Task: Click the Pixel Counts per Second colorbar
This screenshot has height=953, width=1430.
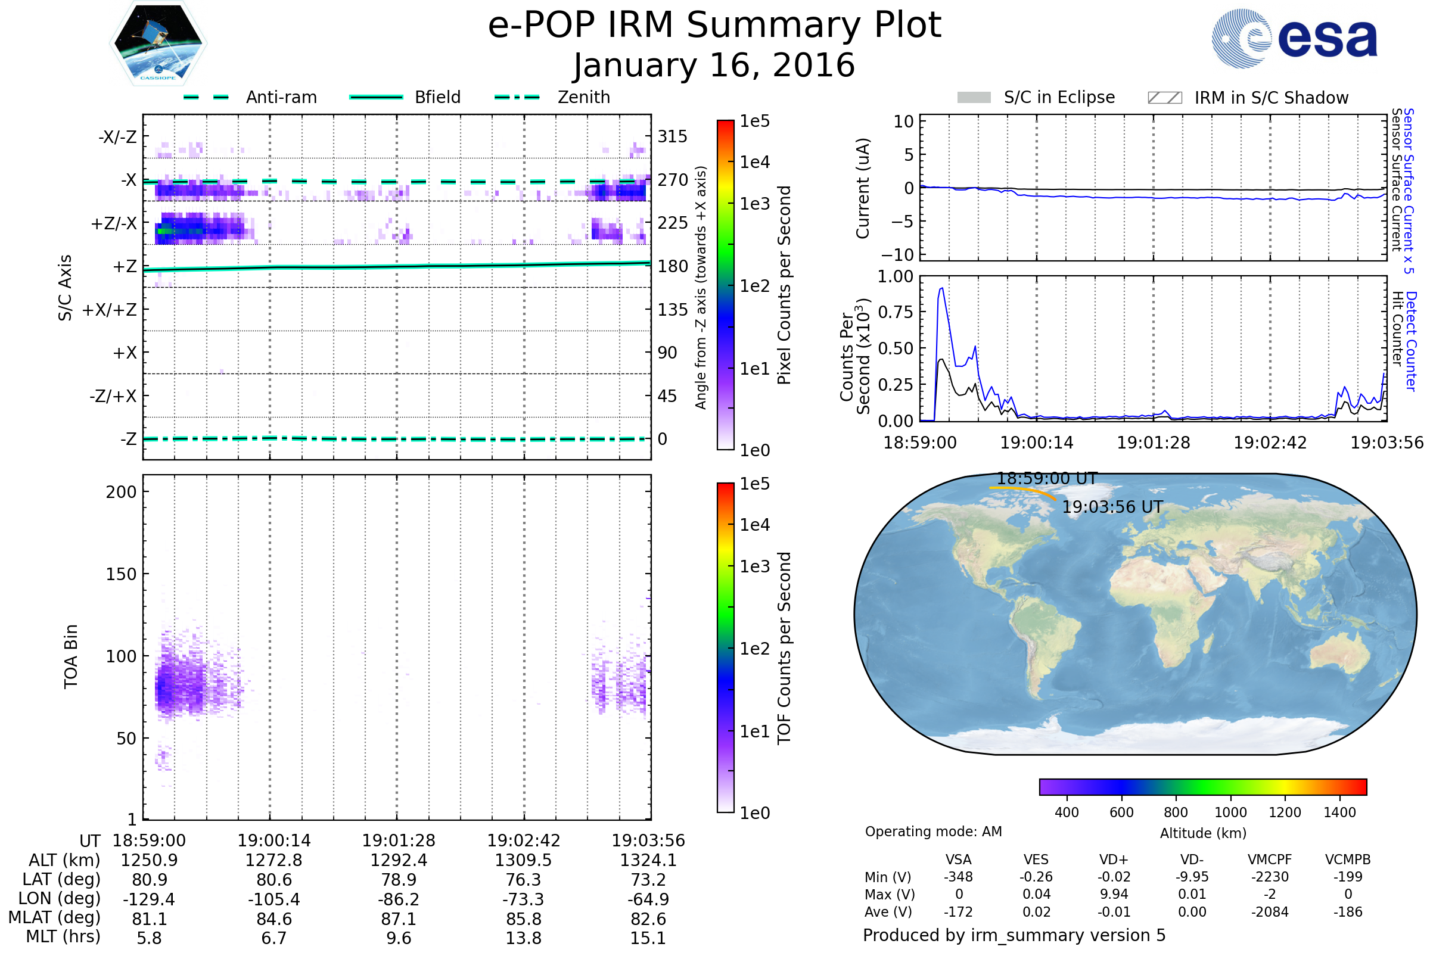Action: tap(725, 285)
